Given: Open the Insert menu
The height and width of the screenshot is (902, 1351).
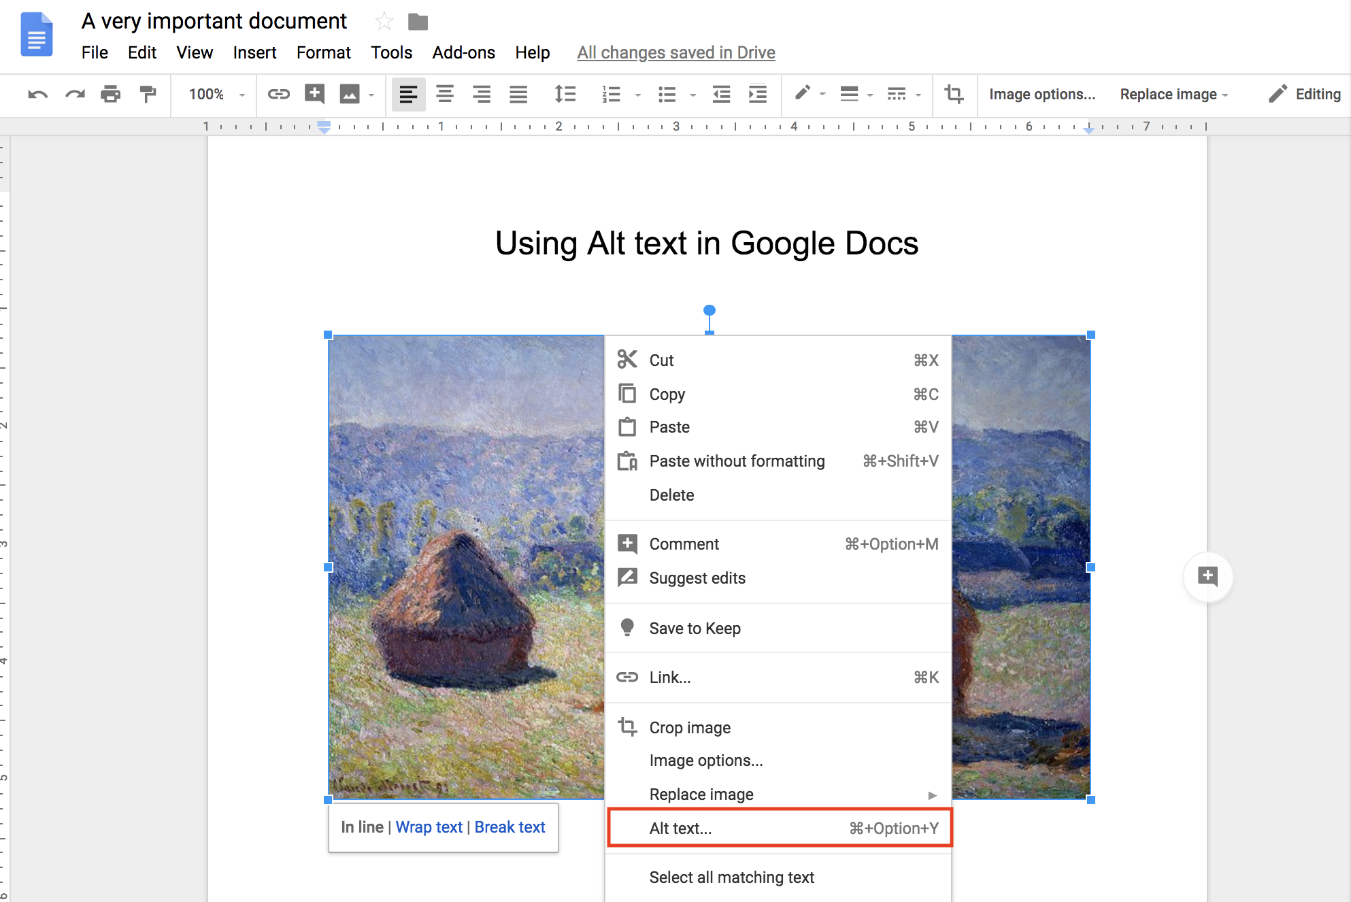Looking at the screenshot, I should (254, 52).
